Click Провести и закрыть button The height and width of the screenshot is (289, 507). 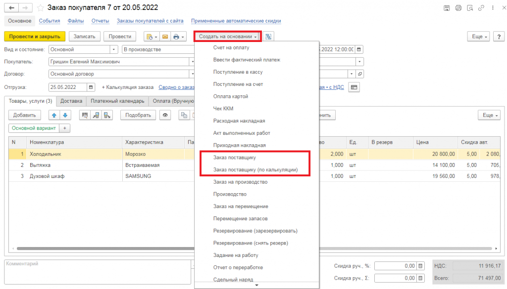tap(35, 37)
